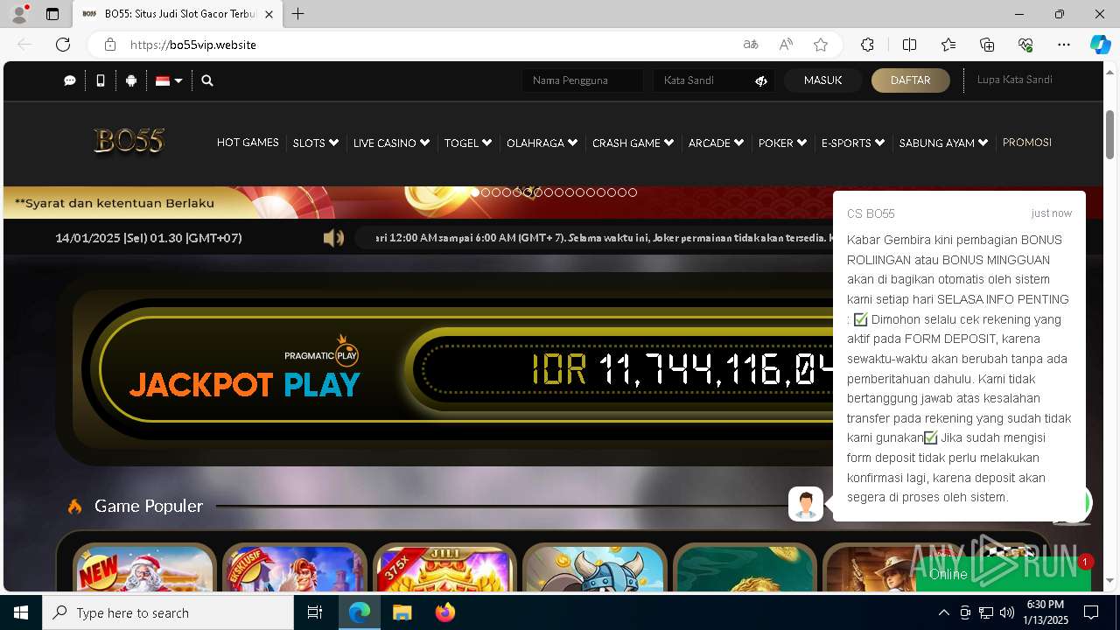Screen dimensions: 1120x630
Task: Expand the CRASH GAME dropdown menu
Action: [x=633, y=143]
